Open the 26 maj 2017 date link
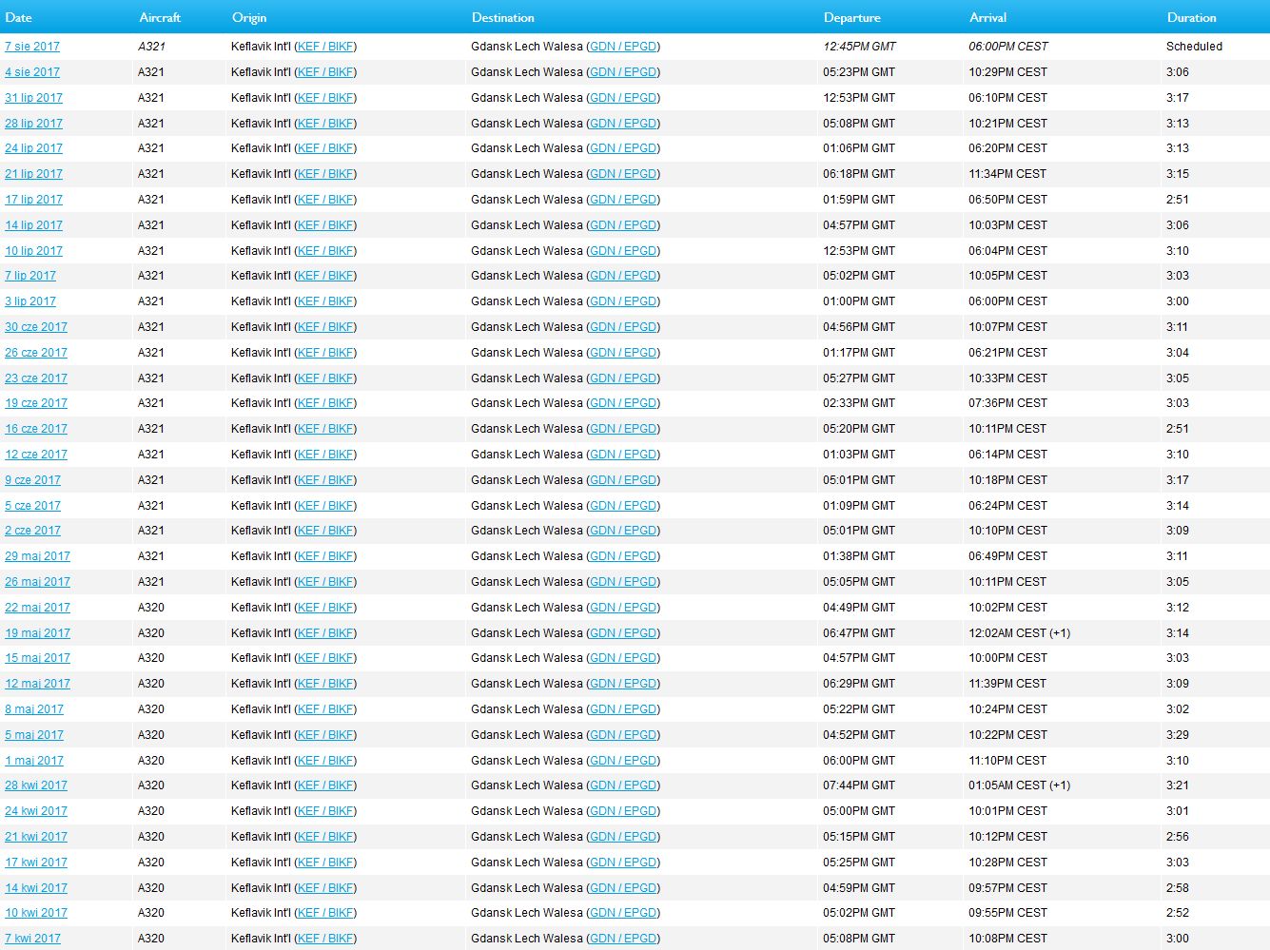Viewport: 1270px width, 950px height. click(x=37, y=582)
